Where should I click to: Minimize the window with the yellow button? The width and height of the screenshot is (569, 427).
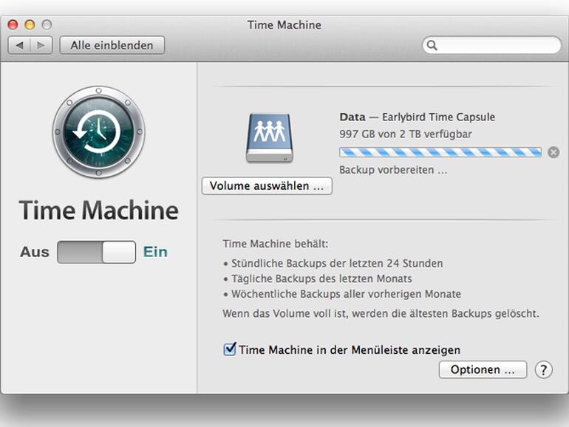tap(30, 24)
